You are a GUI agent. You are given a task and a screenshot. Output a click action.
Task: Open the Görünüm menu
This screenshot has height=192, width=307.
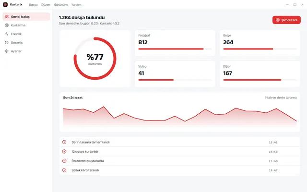[x=61, y=4]
